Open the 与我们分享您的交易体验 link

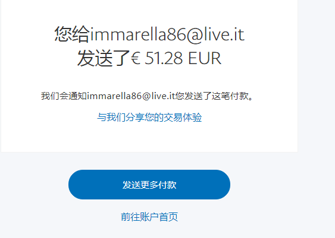coord(149,117)
